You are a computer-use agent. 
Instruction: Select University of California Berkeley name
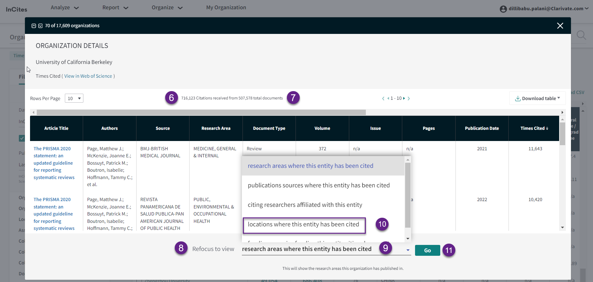pyautogui.click(x=74, y=62)
